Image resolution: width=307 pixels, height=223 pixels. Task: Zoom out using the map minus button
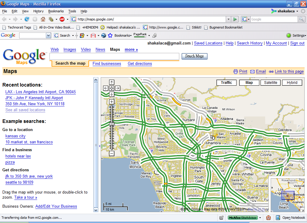tap(112, 154)
